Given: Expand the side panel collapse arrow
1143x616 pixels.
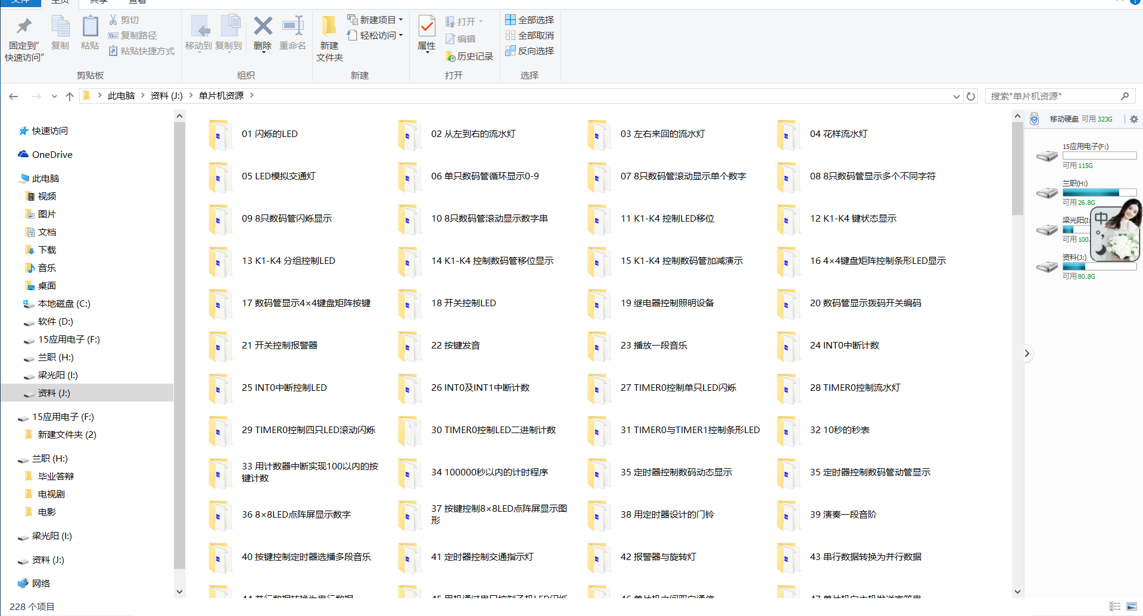Looking at the screenshot, I should click(1027, 353).
